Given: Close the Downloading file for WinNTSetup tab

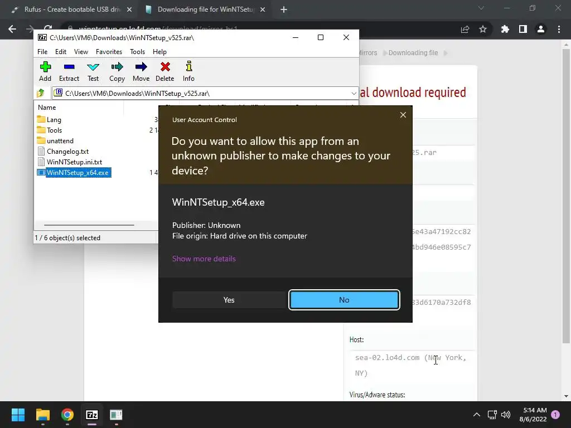Looking at the screenshot, I should coord(263,10).
